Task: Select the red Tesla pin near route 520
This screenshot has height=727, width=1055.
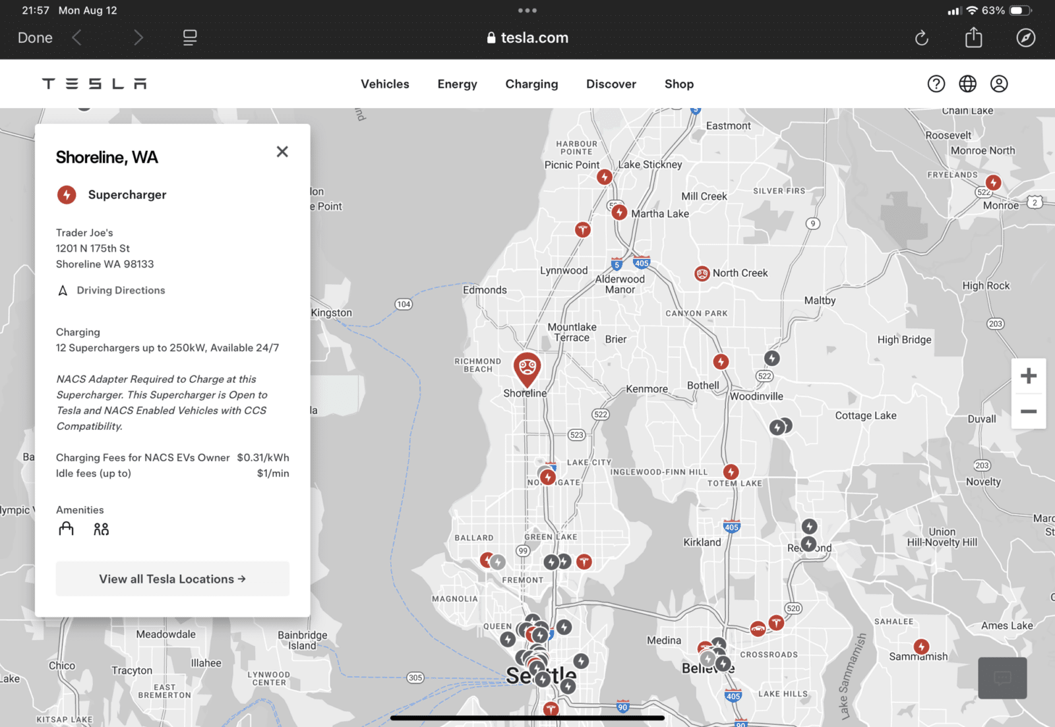Action: (777, 622)
